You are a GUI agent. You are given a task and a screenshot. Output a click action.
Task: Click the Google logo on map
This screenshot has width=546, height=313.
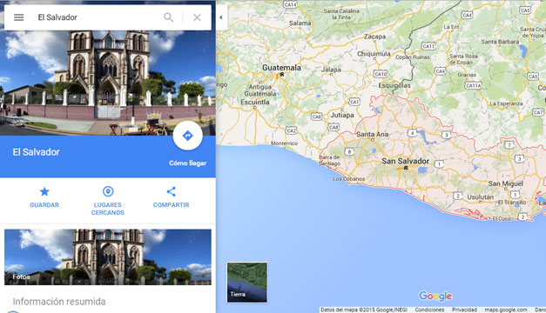tap(435, 296)
